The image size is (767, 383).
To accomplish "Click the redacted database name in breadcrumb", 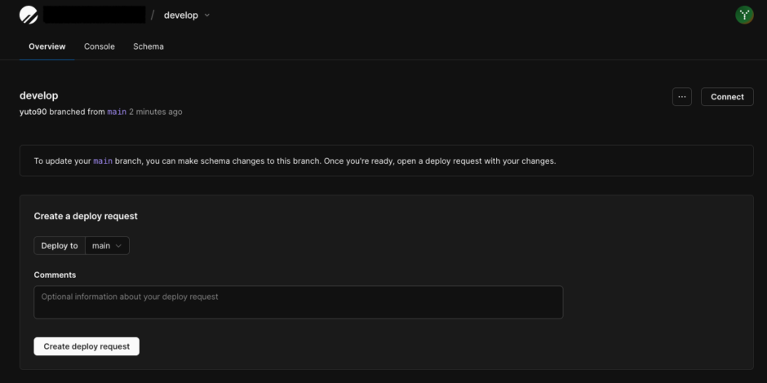I will point(94,15).
